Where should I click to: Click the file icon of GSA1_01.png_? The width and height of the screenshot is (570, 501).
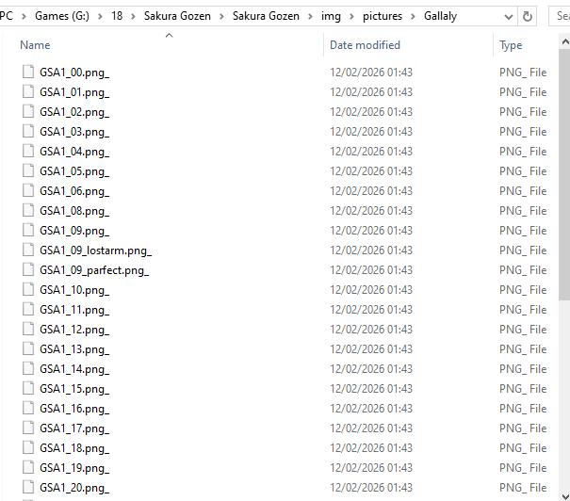pyautogui.click(x=28, y=91)
